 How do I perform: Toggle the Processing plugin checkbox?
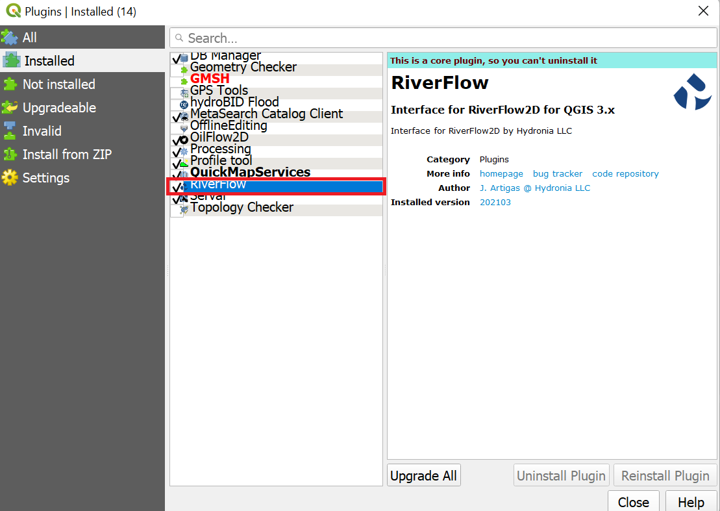pos(177,152)
